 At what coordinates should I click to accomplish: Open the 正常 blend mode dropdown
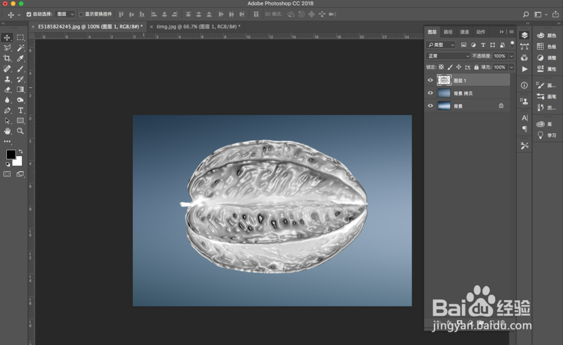point(447,56)
